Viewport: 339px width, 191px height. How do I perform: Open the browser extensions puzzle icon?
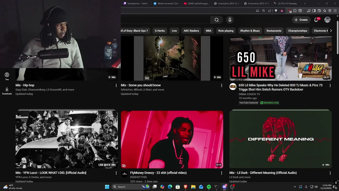295,11
